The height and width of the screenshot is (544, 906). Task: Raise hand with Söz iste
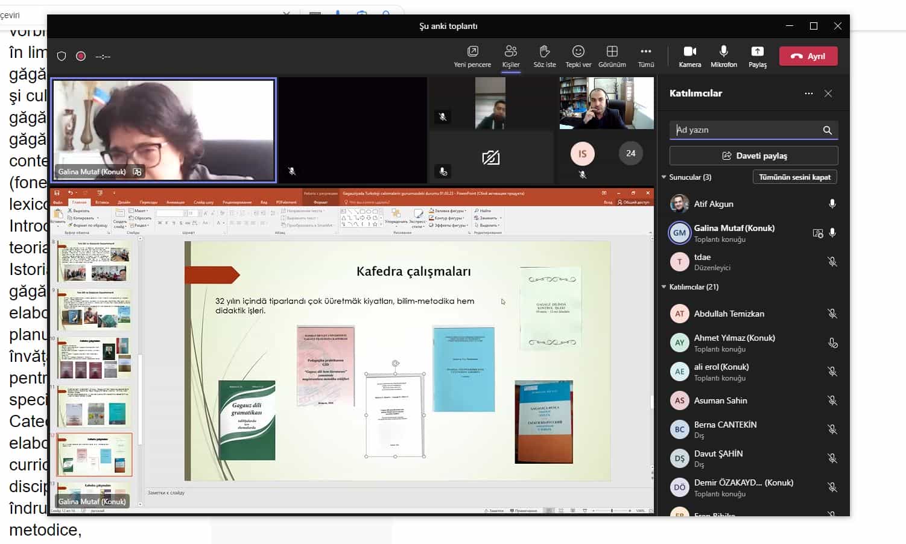point(544,52)
